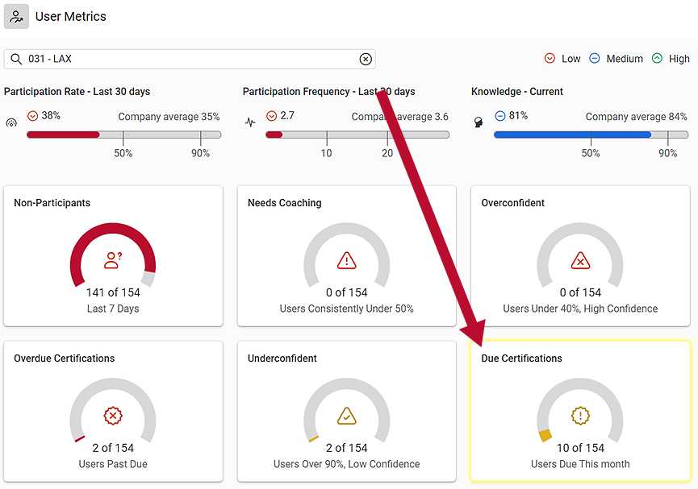This screenshot has width=698, height=489.
Task: Click the Low legend indicator
Action: point(550,59)
